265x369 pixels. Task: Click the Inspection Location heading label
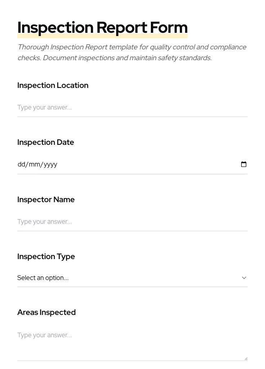[53, 85]
